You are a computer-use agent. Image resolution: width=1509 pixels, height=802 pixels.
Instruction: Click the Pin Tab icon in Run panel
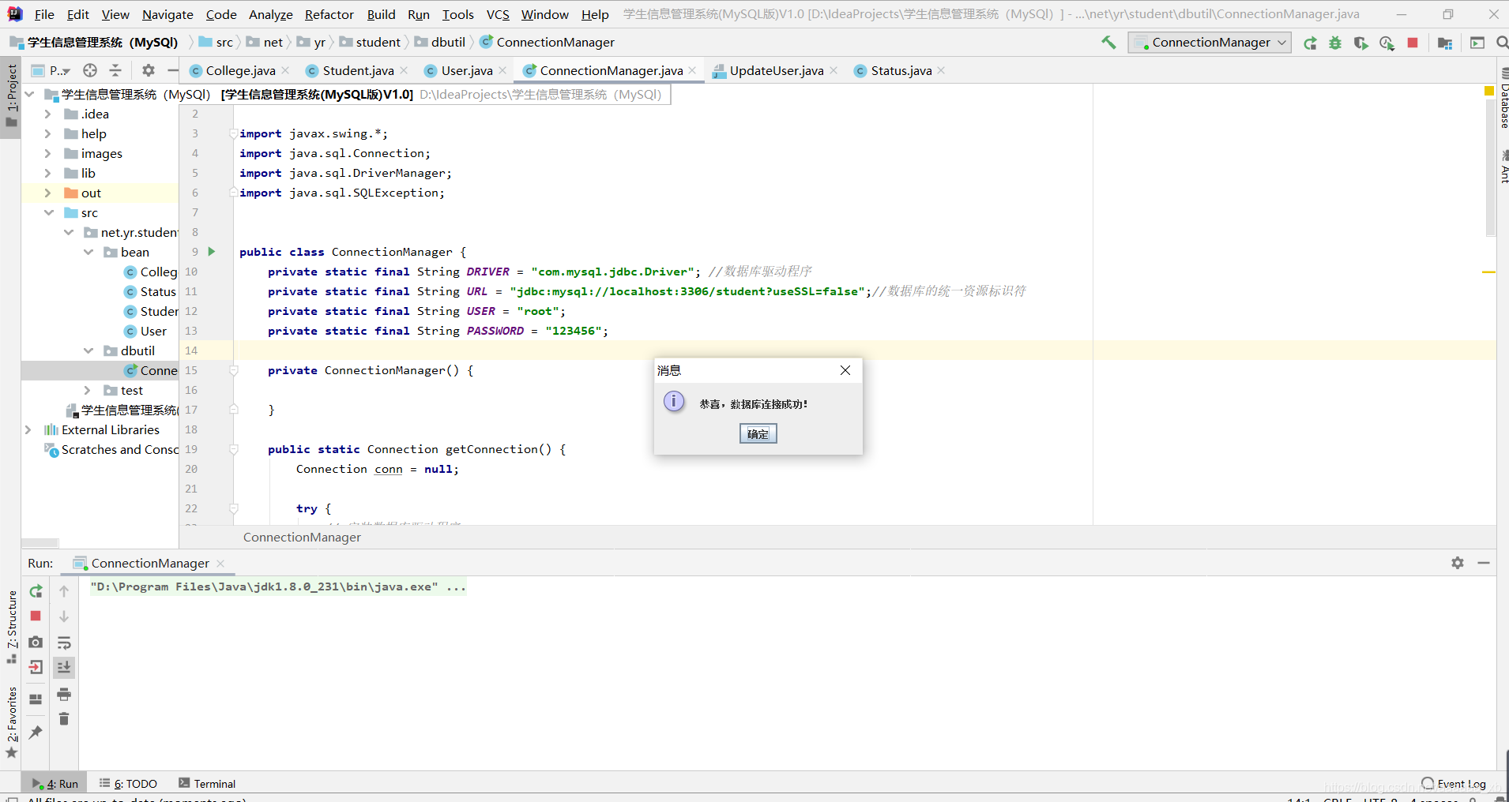(36, 733)
